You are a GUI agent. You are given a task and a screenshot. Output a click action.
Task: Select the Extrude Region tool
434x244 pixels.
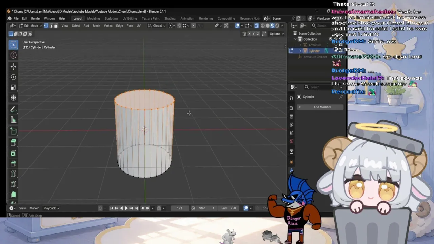point(13,143)
